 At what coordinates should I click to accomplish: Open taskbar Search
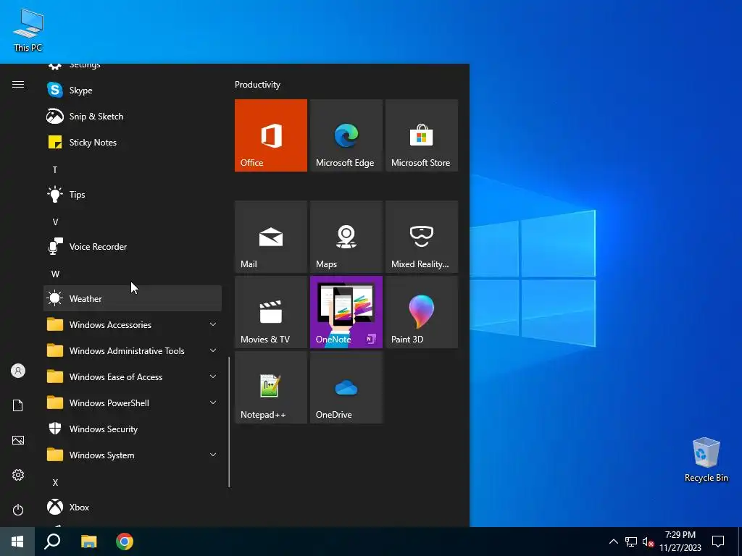click(52, 542)
